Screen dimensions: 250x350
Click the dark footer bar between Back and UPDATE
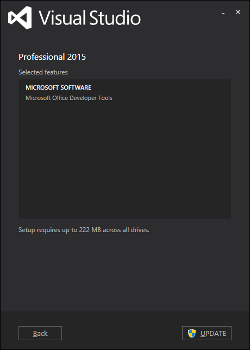coord(122,333)
